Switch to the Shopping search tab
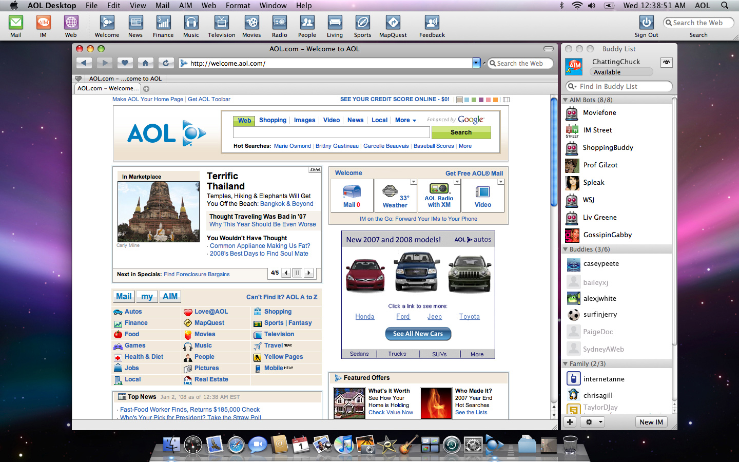 [273, 120]
